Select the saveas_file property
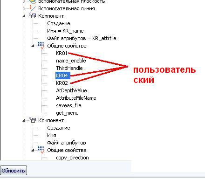The width and height of the screenshot is (205, 179). 68,105
